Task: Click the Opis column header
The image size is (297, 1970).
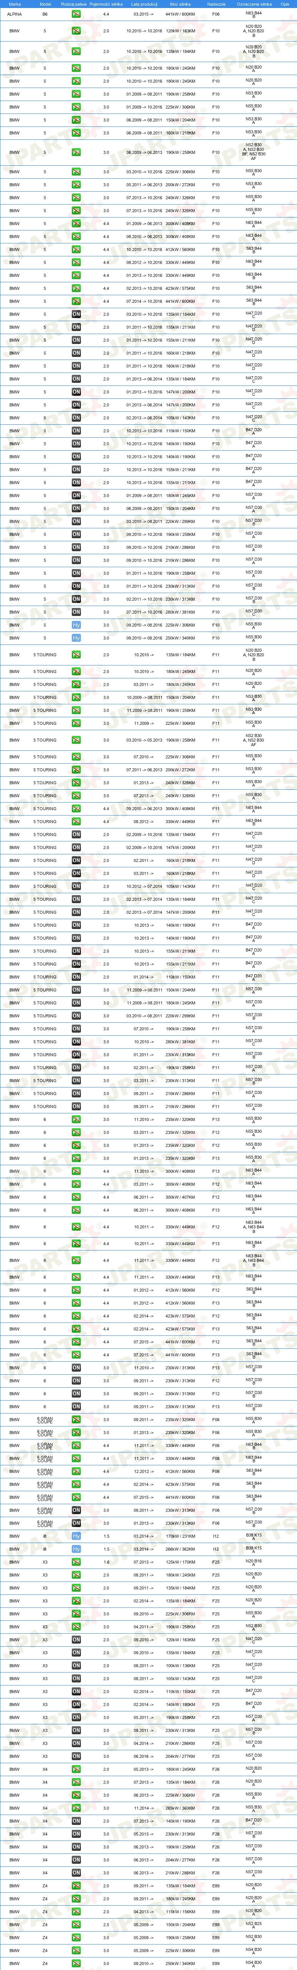Action: [x=285, y=4]
